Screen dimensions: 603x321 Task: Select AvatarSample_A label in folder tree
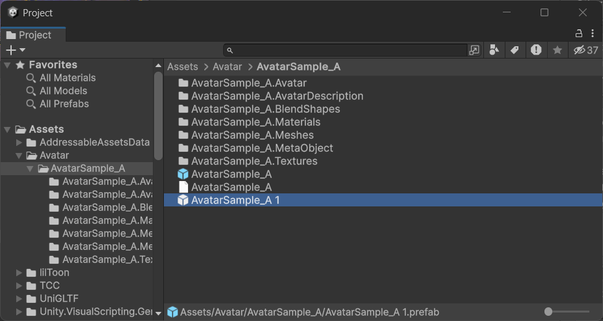(x=88, y=169)
